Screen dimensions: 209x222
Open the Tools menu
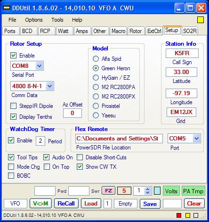[x=57, y=20]
